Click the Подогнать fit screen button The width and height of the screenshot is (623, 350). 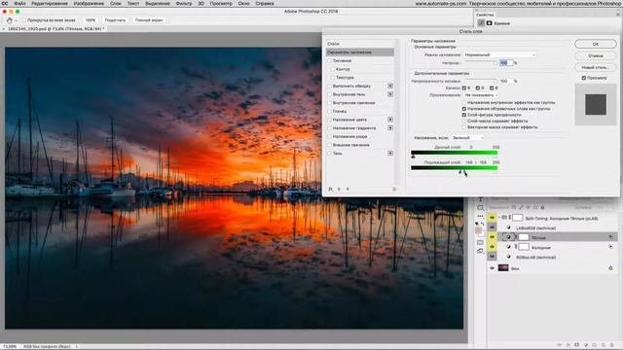(115, 20)
